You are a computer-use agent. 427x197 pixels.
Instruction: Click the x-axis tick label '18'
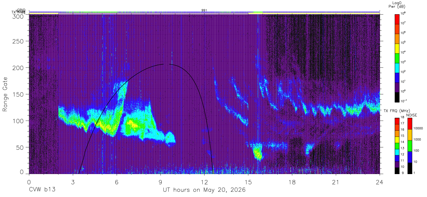[292, 182]
